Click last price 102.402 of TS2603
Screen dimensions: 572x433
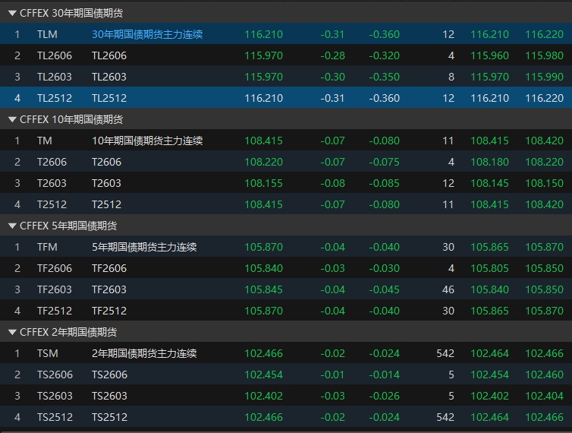[x=263, y=396]
